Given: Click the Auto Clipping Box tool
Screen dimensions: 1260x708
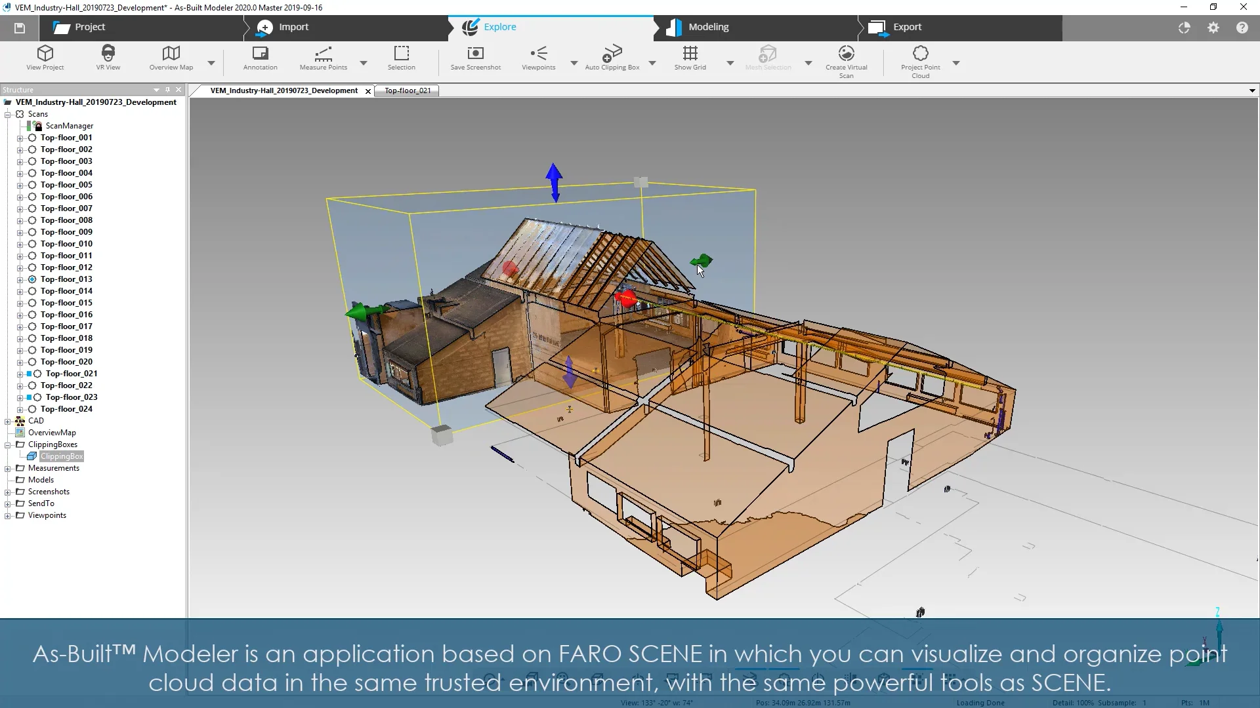Looking at the screenshot, I should click(612, 54).
